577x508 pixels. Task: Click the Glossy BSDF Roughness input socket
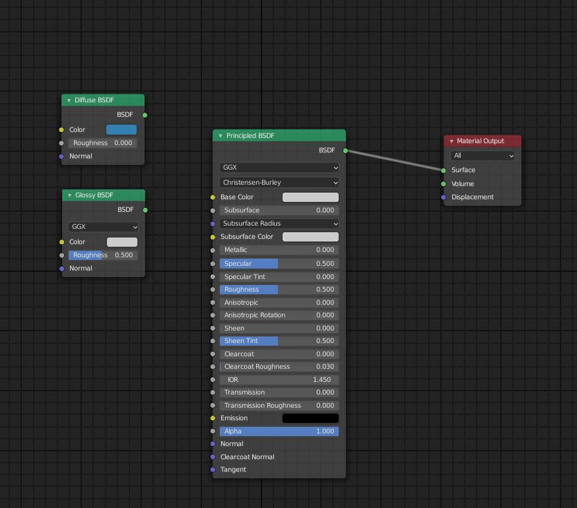pyautogui.click(x=62, y=255)
